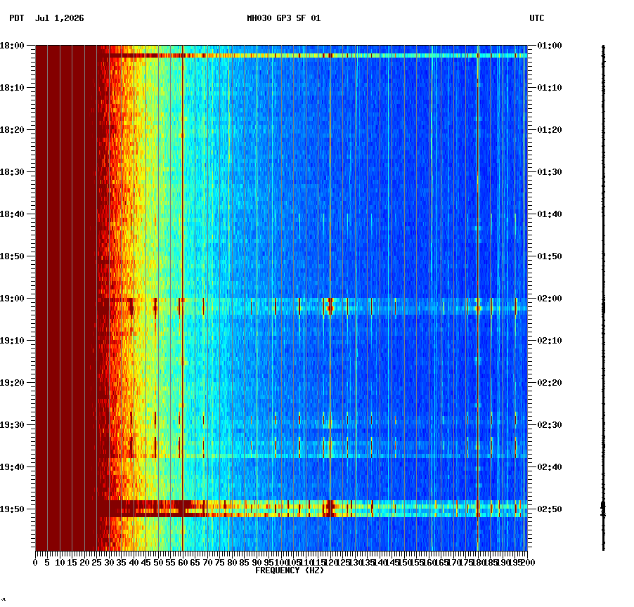The width and height of the screenshot is (634, 607).
Task: Click the 19:50 PDT time label
Action: (x=12, y=509)
